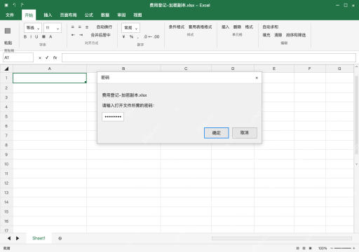The image size is (359, 252).
Task: Switch to Normal view icon in status bar
Action: pos(297,248)
